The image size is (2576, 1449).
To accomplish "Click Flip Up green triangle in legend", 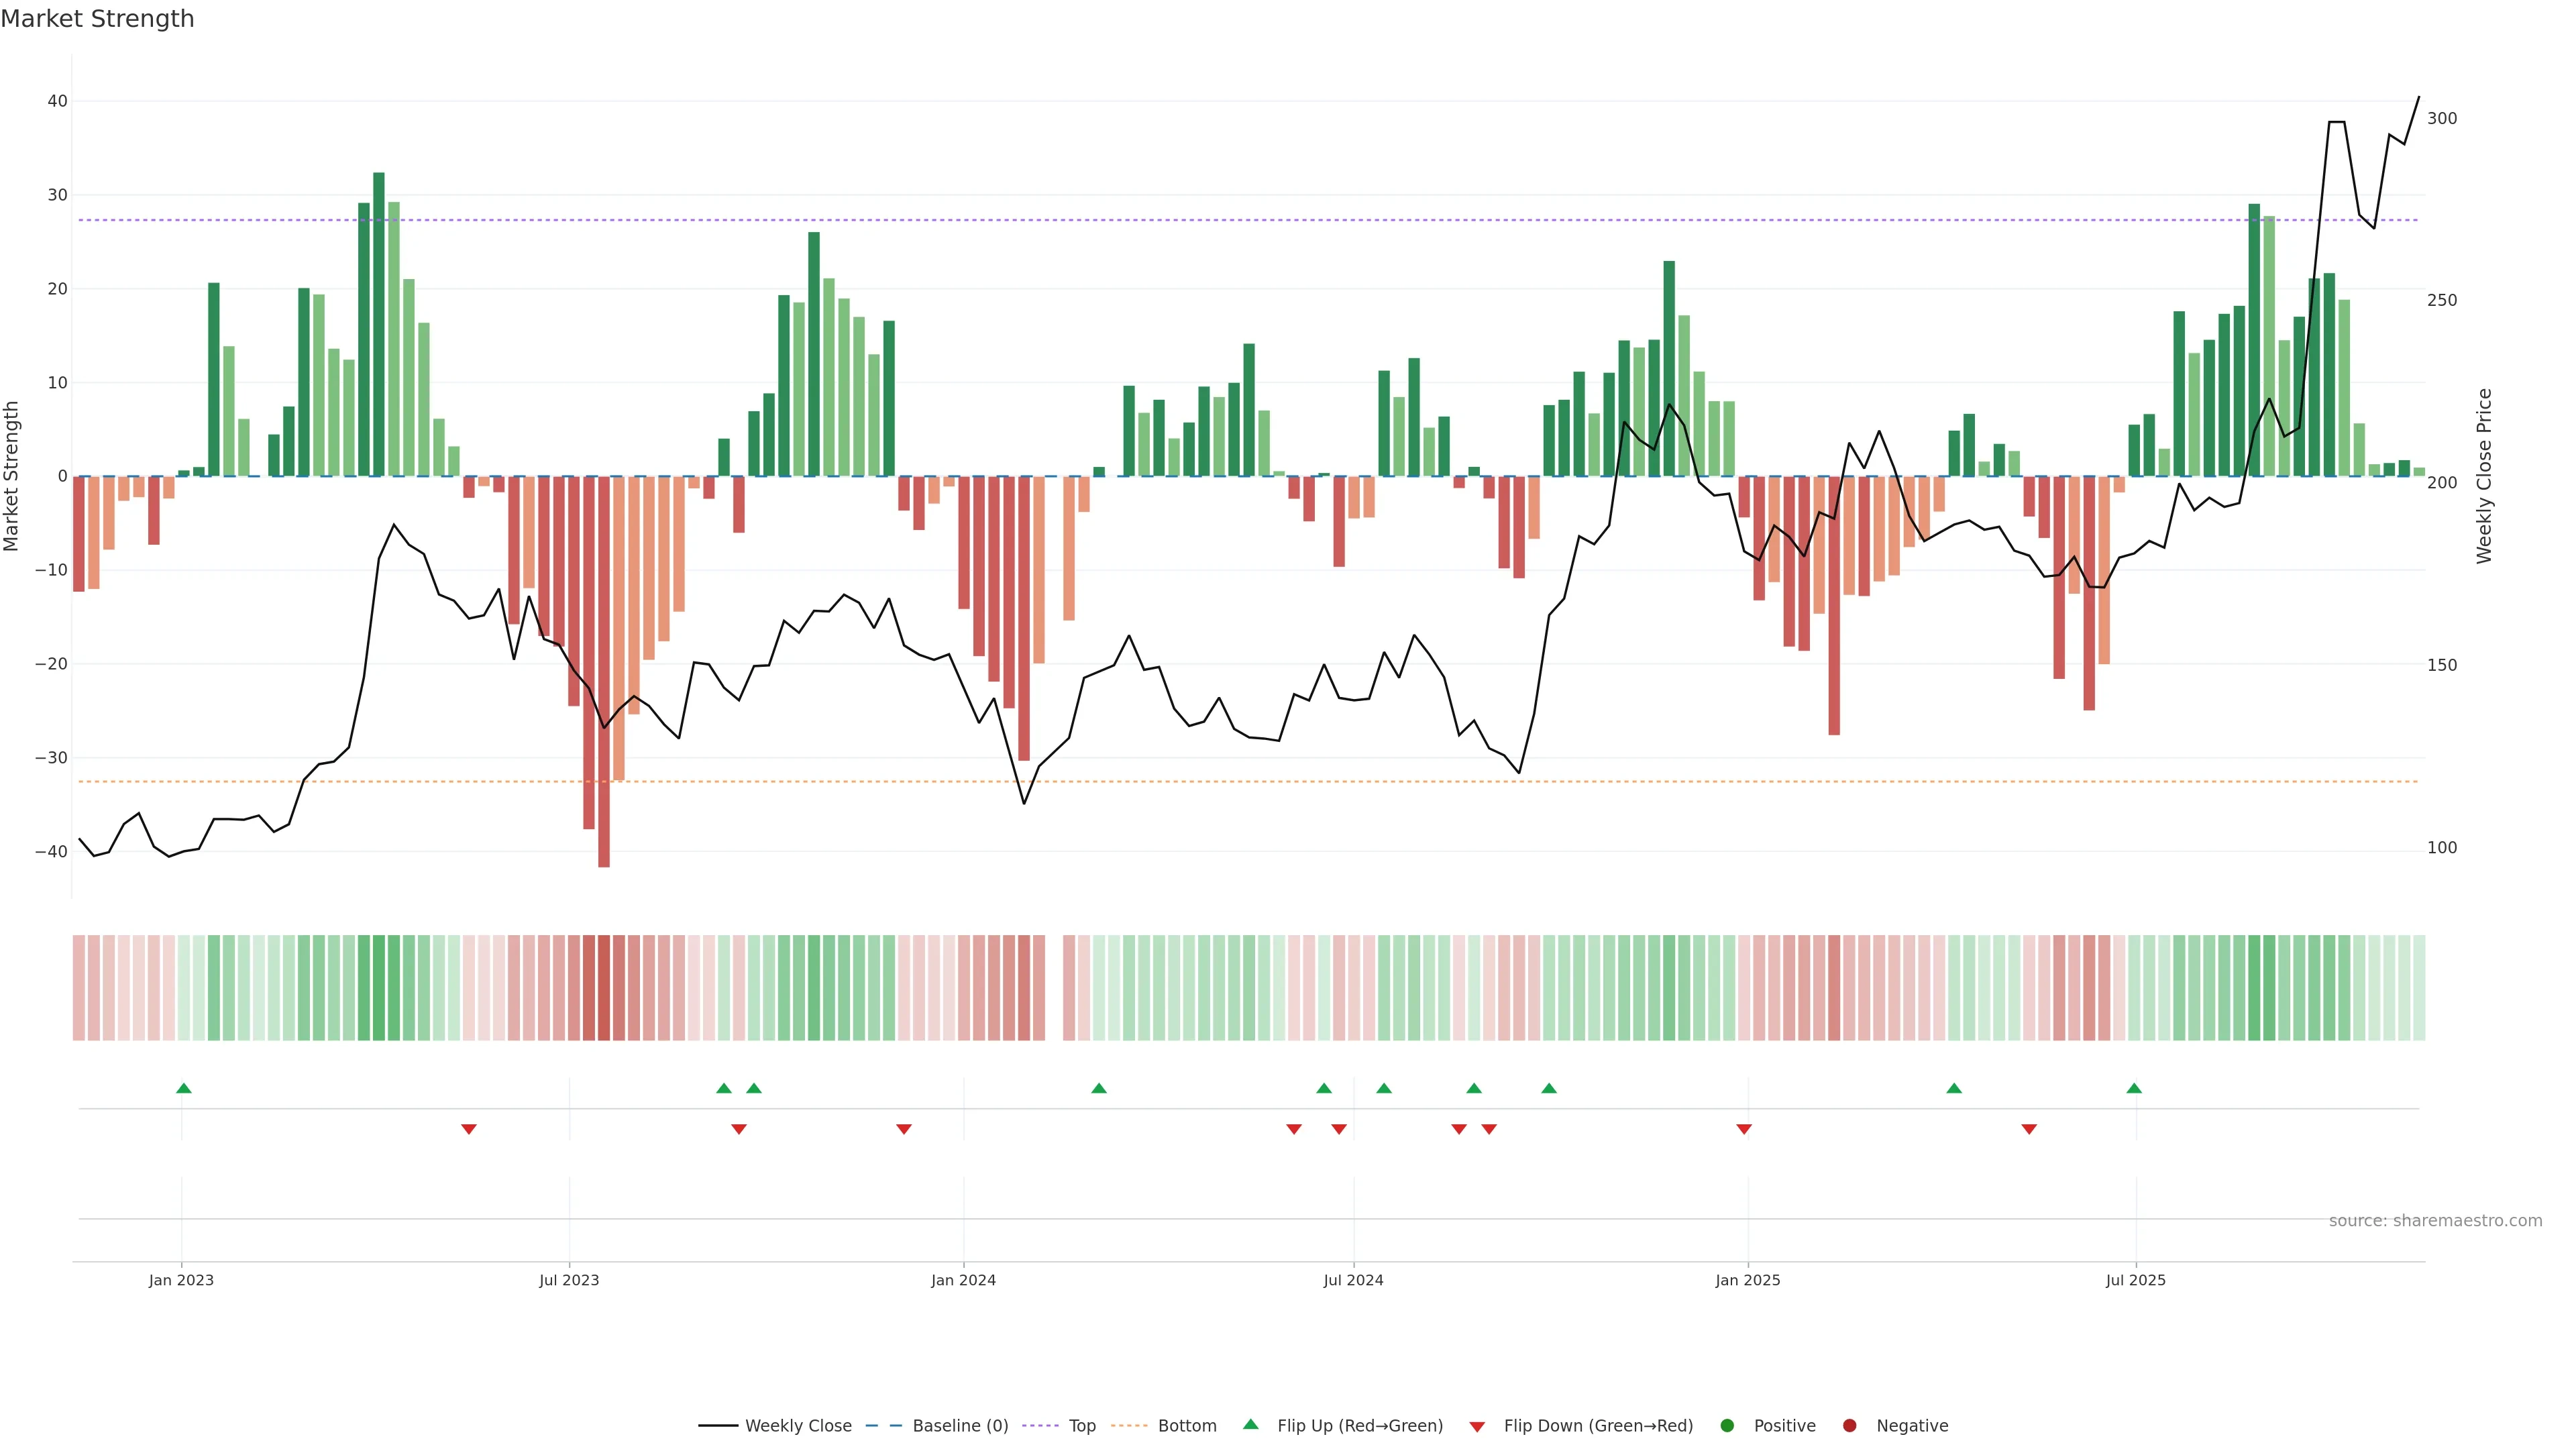I will [x=1250, y=1424].
